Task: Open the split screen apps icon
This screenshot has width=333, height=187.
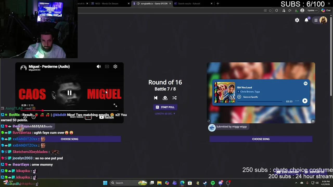Action: (x=265, y=10)
